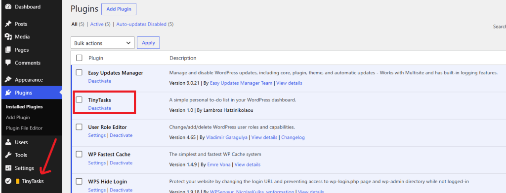Click the Tools wrench icon
506x193 pixels.
coord(8,155)
